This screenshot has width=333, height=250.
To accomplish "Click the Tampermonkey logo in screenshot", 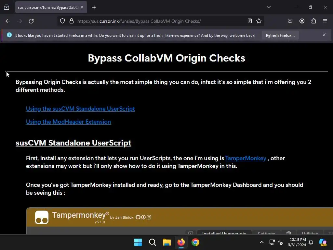I will tap(42, 217).
